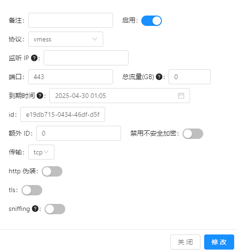Screen dimensions: 237x250
Task: Enable the http 伪装 switch
Action: click(52, 171)
